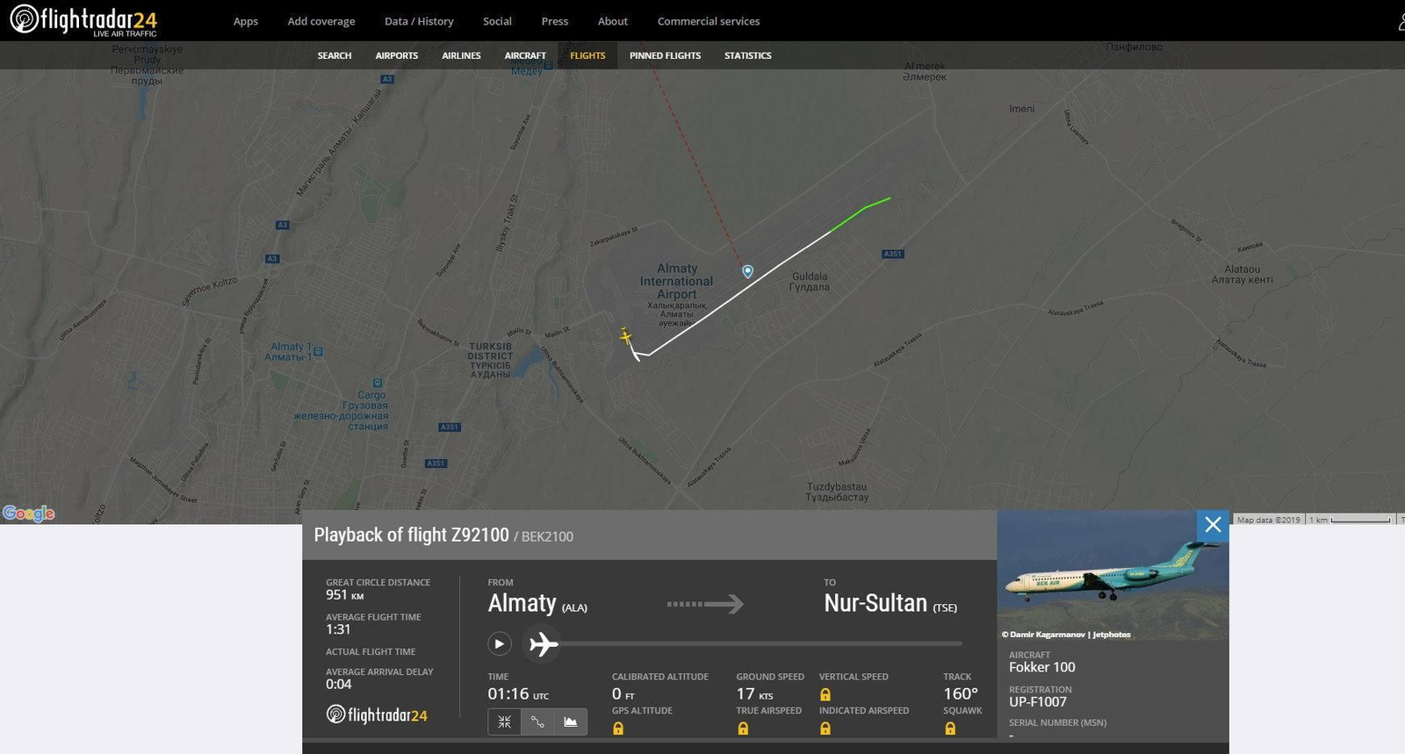Click the Playback of flight Z92100 title
This screenshot has width=1405, height=754.
411,535
